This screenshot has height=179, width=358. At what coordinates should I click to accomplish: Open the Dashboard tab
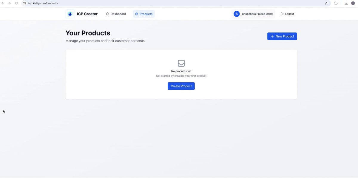(116, 14)
